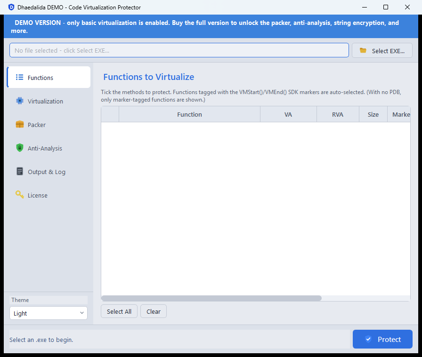The image size is (422, 357).
Task: Click the file path input field
Action: click(179, 50)
